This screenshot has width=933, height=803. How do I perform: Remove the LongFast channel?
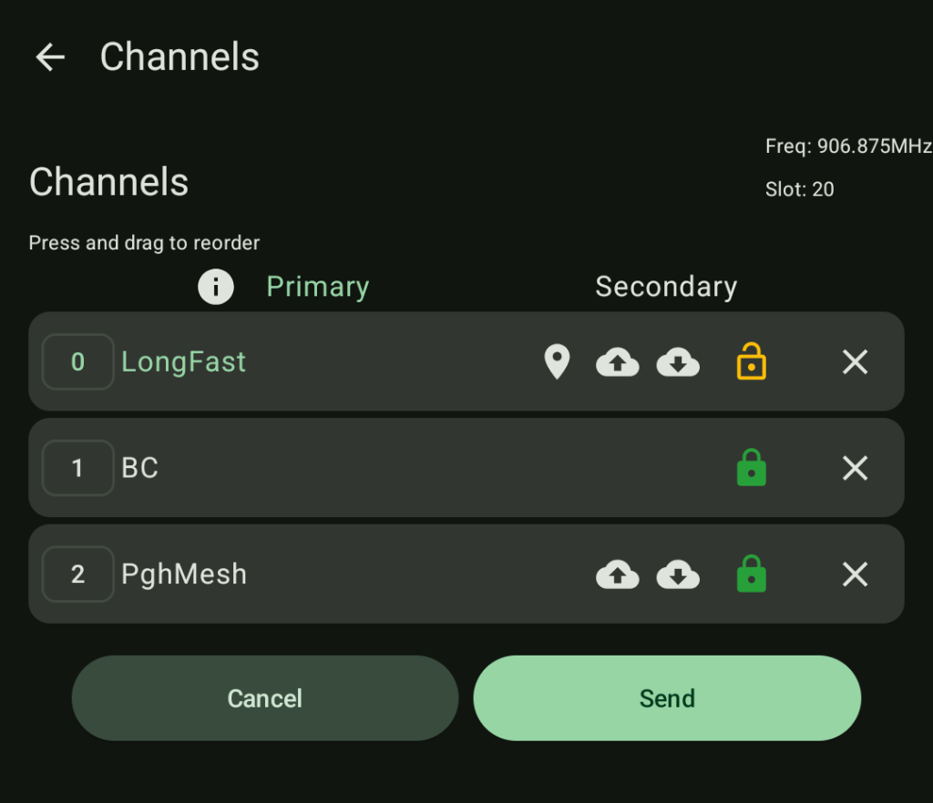point(855,362)
